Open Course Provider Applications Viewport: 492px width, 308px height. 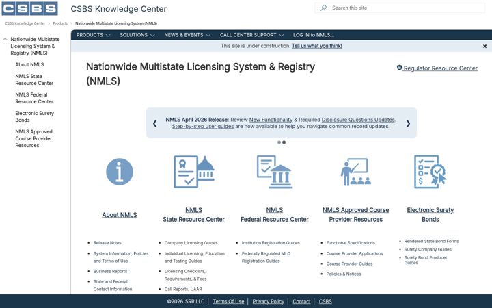click(x=355, y=253)
